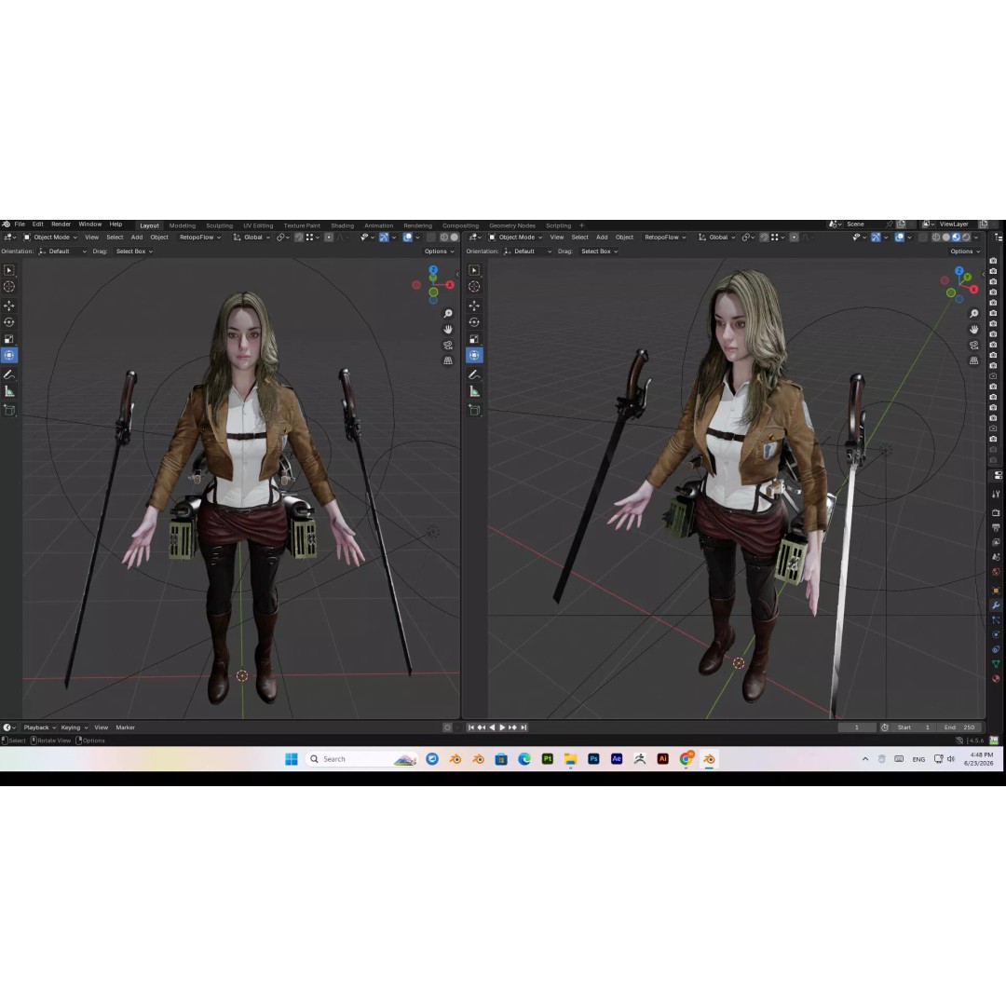The height and width of the screenshot is (1006, 1006).
Task: Select the Move tool in right viewport
Action: (x=475, y=306)
